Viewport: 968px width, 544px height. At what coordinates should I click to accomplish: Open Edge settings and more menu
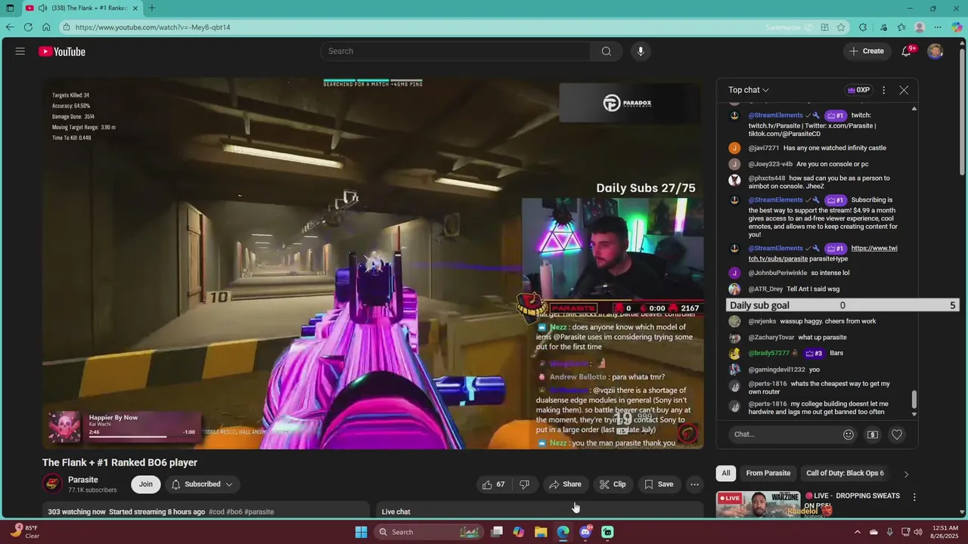939,27
